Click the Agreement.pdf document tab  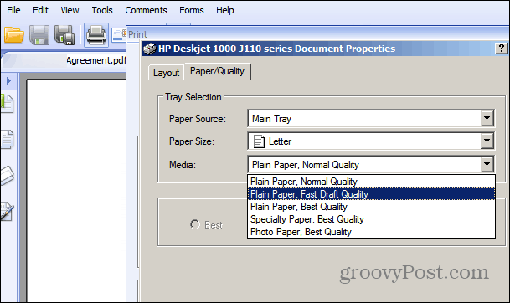click(96, 60)
